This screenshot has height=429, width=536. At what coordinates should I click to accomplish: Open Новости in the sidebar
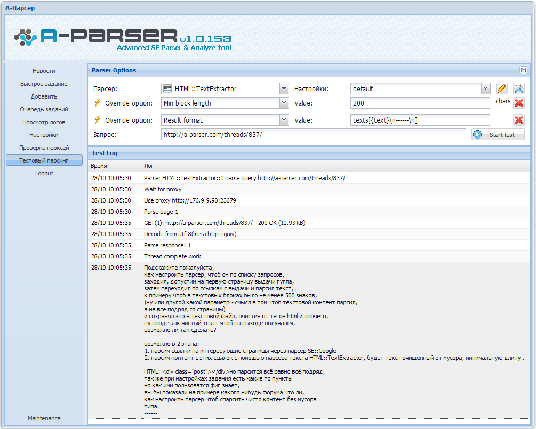pos(44,71)
